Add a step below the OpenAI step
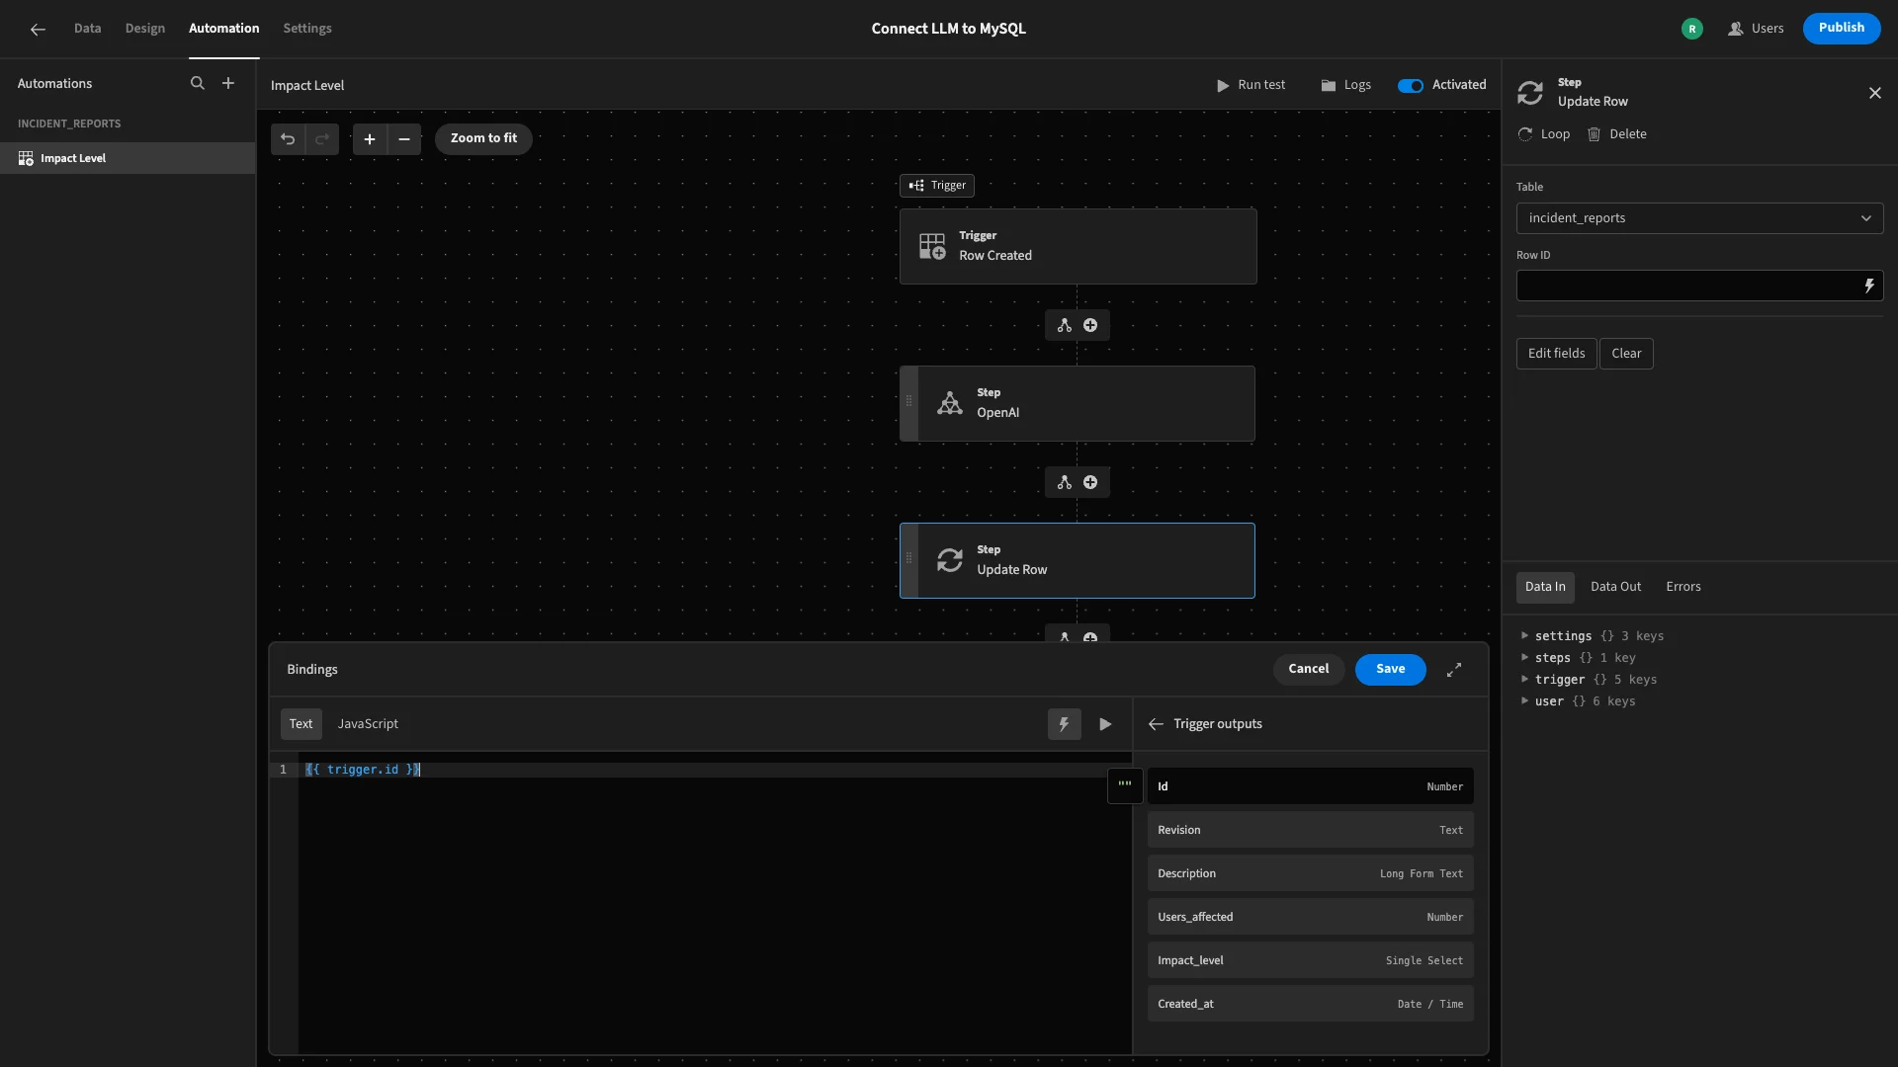This screenshot has width=1898, height=1067. click(x=1090, y=482)
